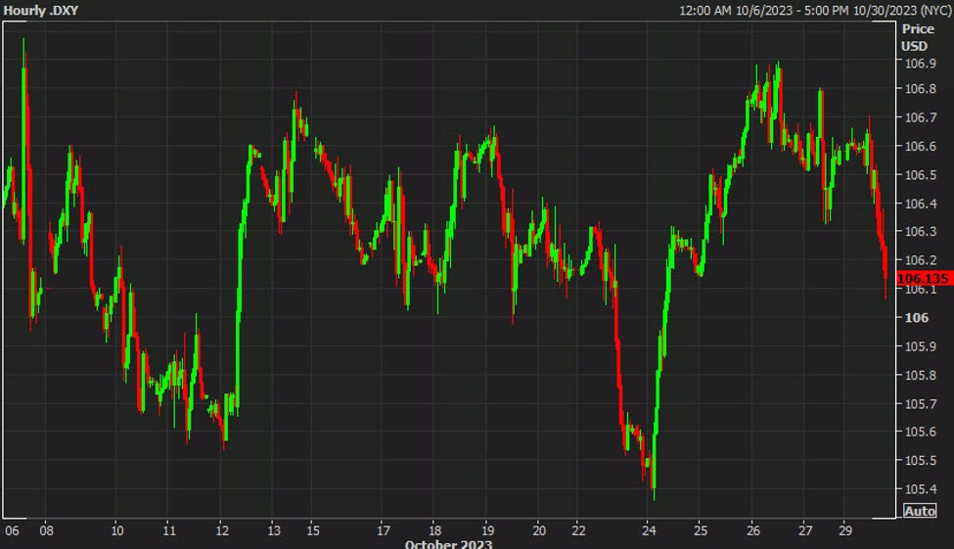Click the '20' date label on time axis
954x549 pixels.
539,530
